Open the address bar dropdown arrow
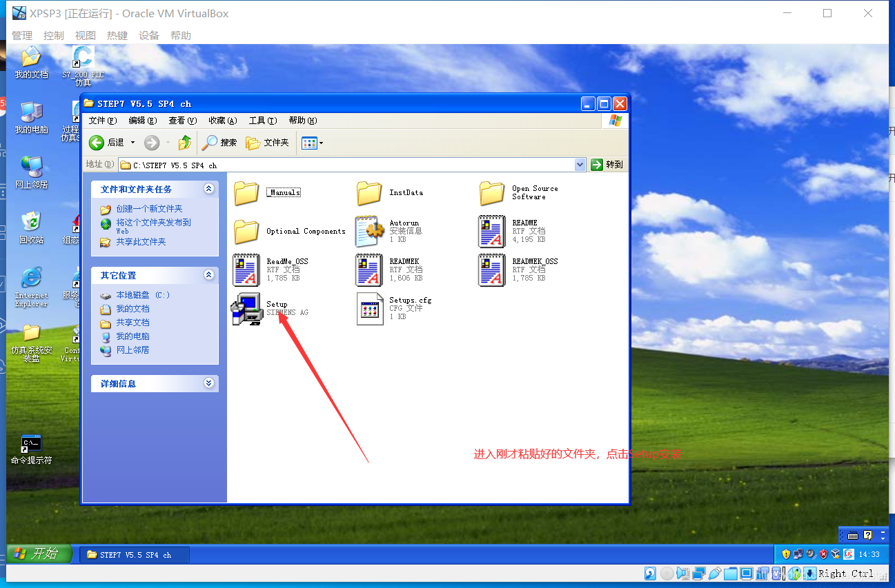The width and height of the screenshot is (895, 588). [580, 165]
